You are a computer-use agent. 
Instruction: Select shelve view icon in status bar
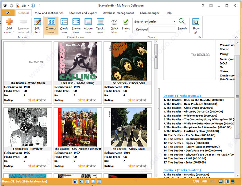coord(87,182)
